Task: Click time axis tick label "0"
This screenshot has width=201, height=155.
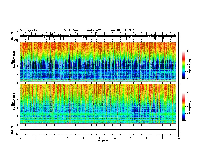Action: [x=20, y=138]
